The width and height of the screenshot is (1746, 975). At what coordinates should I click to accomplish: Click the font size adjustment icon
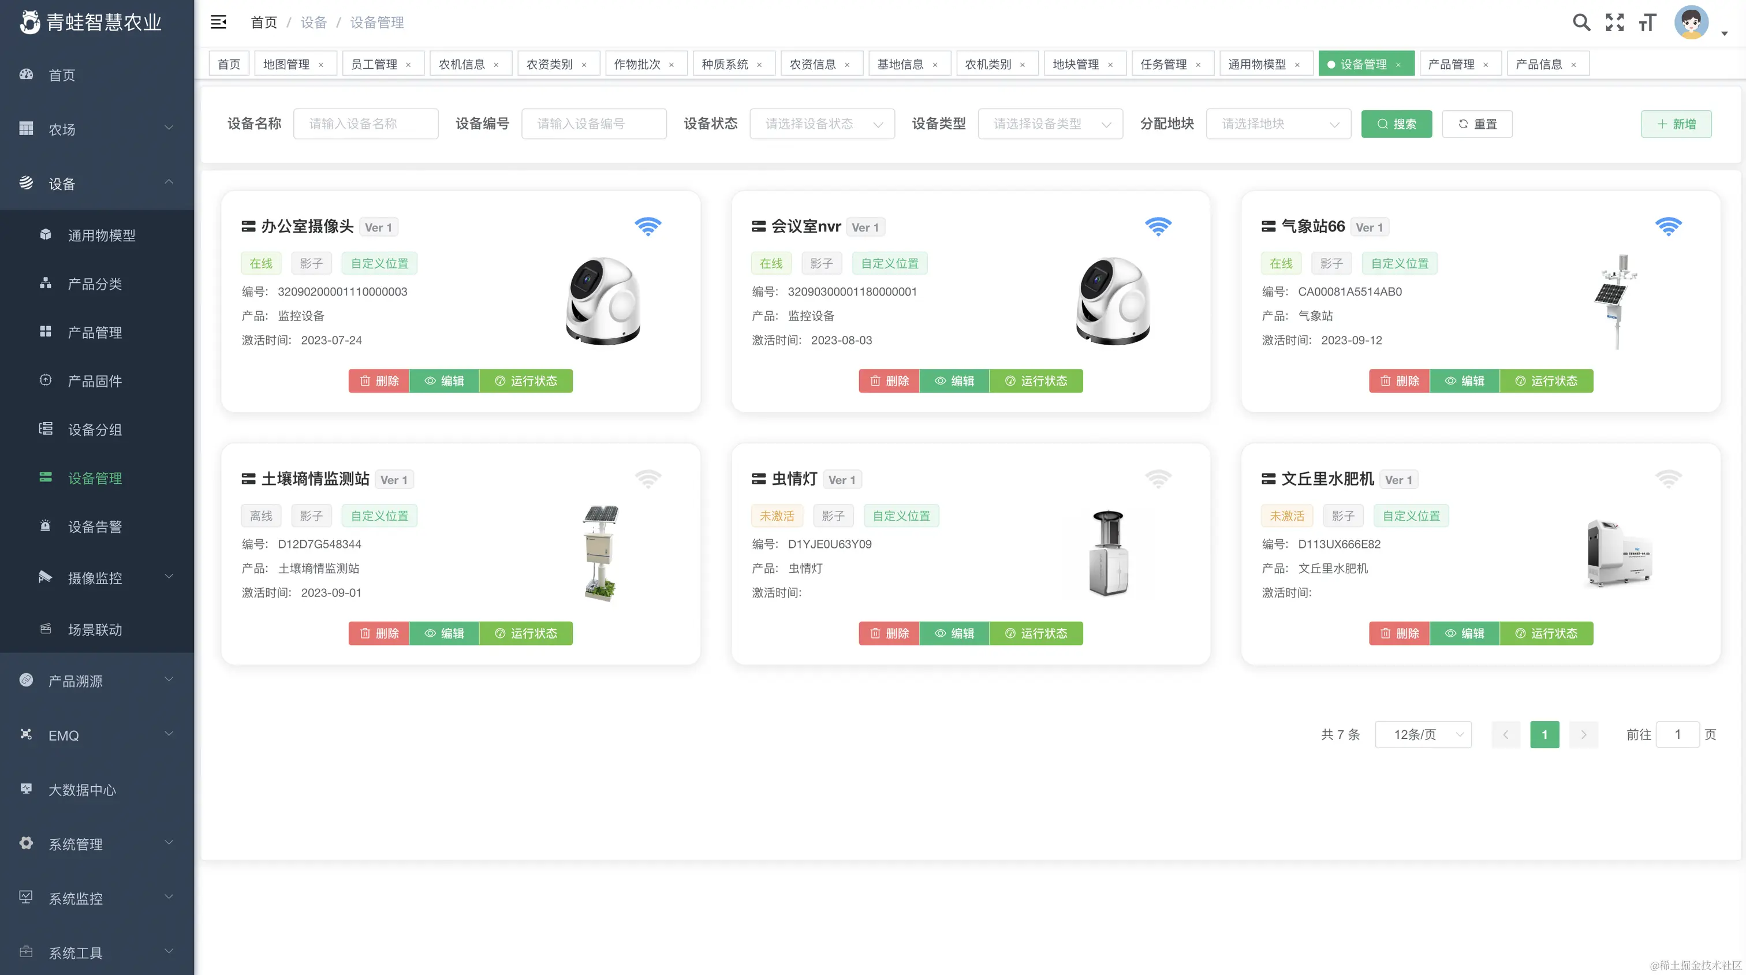coord(1648,22)
